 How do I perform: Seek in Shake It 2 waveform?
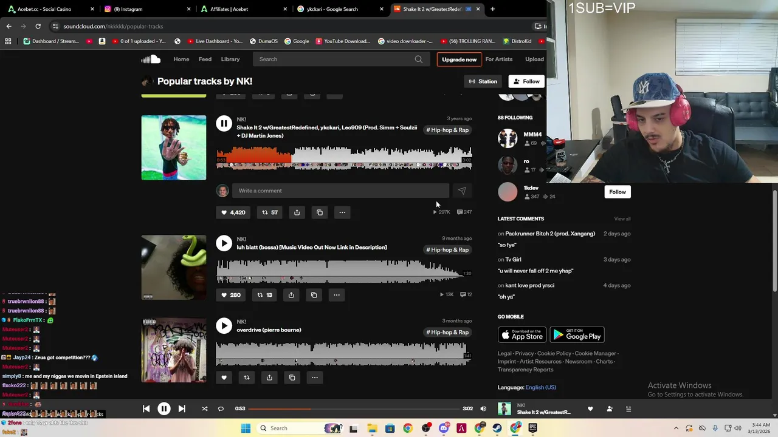click(x=344, y=158)
